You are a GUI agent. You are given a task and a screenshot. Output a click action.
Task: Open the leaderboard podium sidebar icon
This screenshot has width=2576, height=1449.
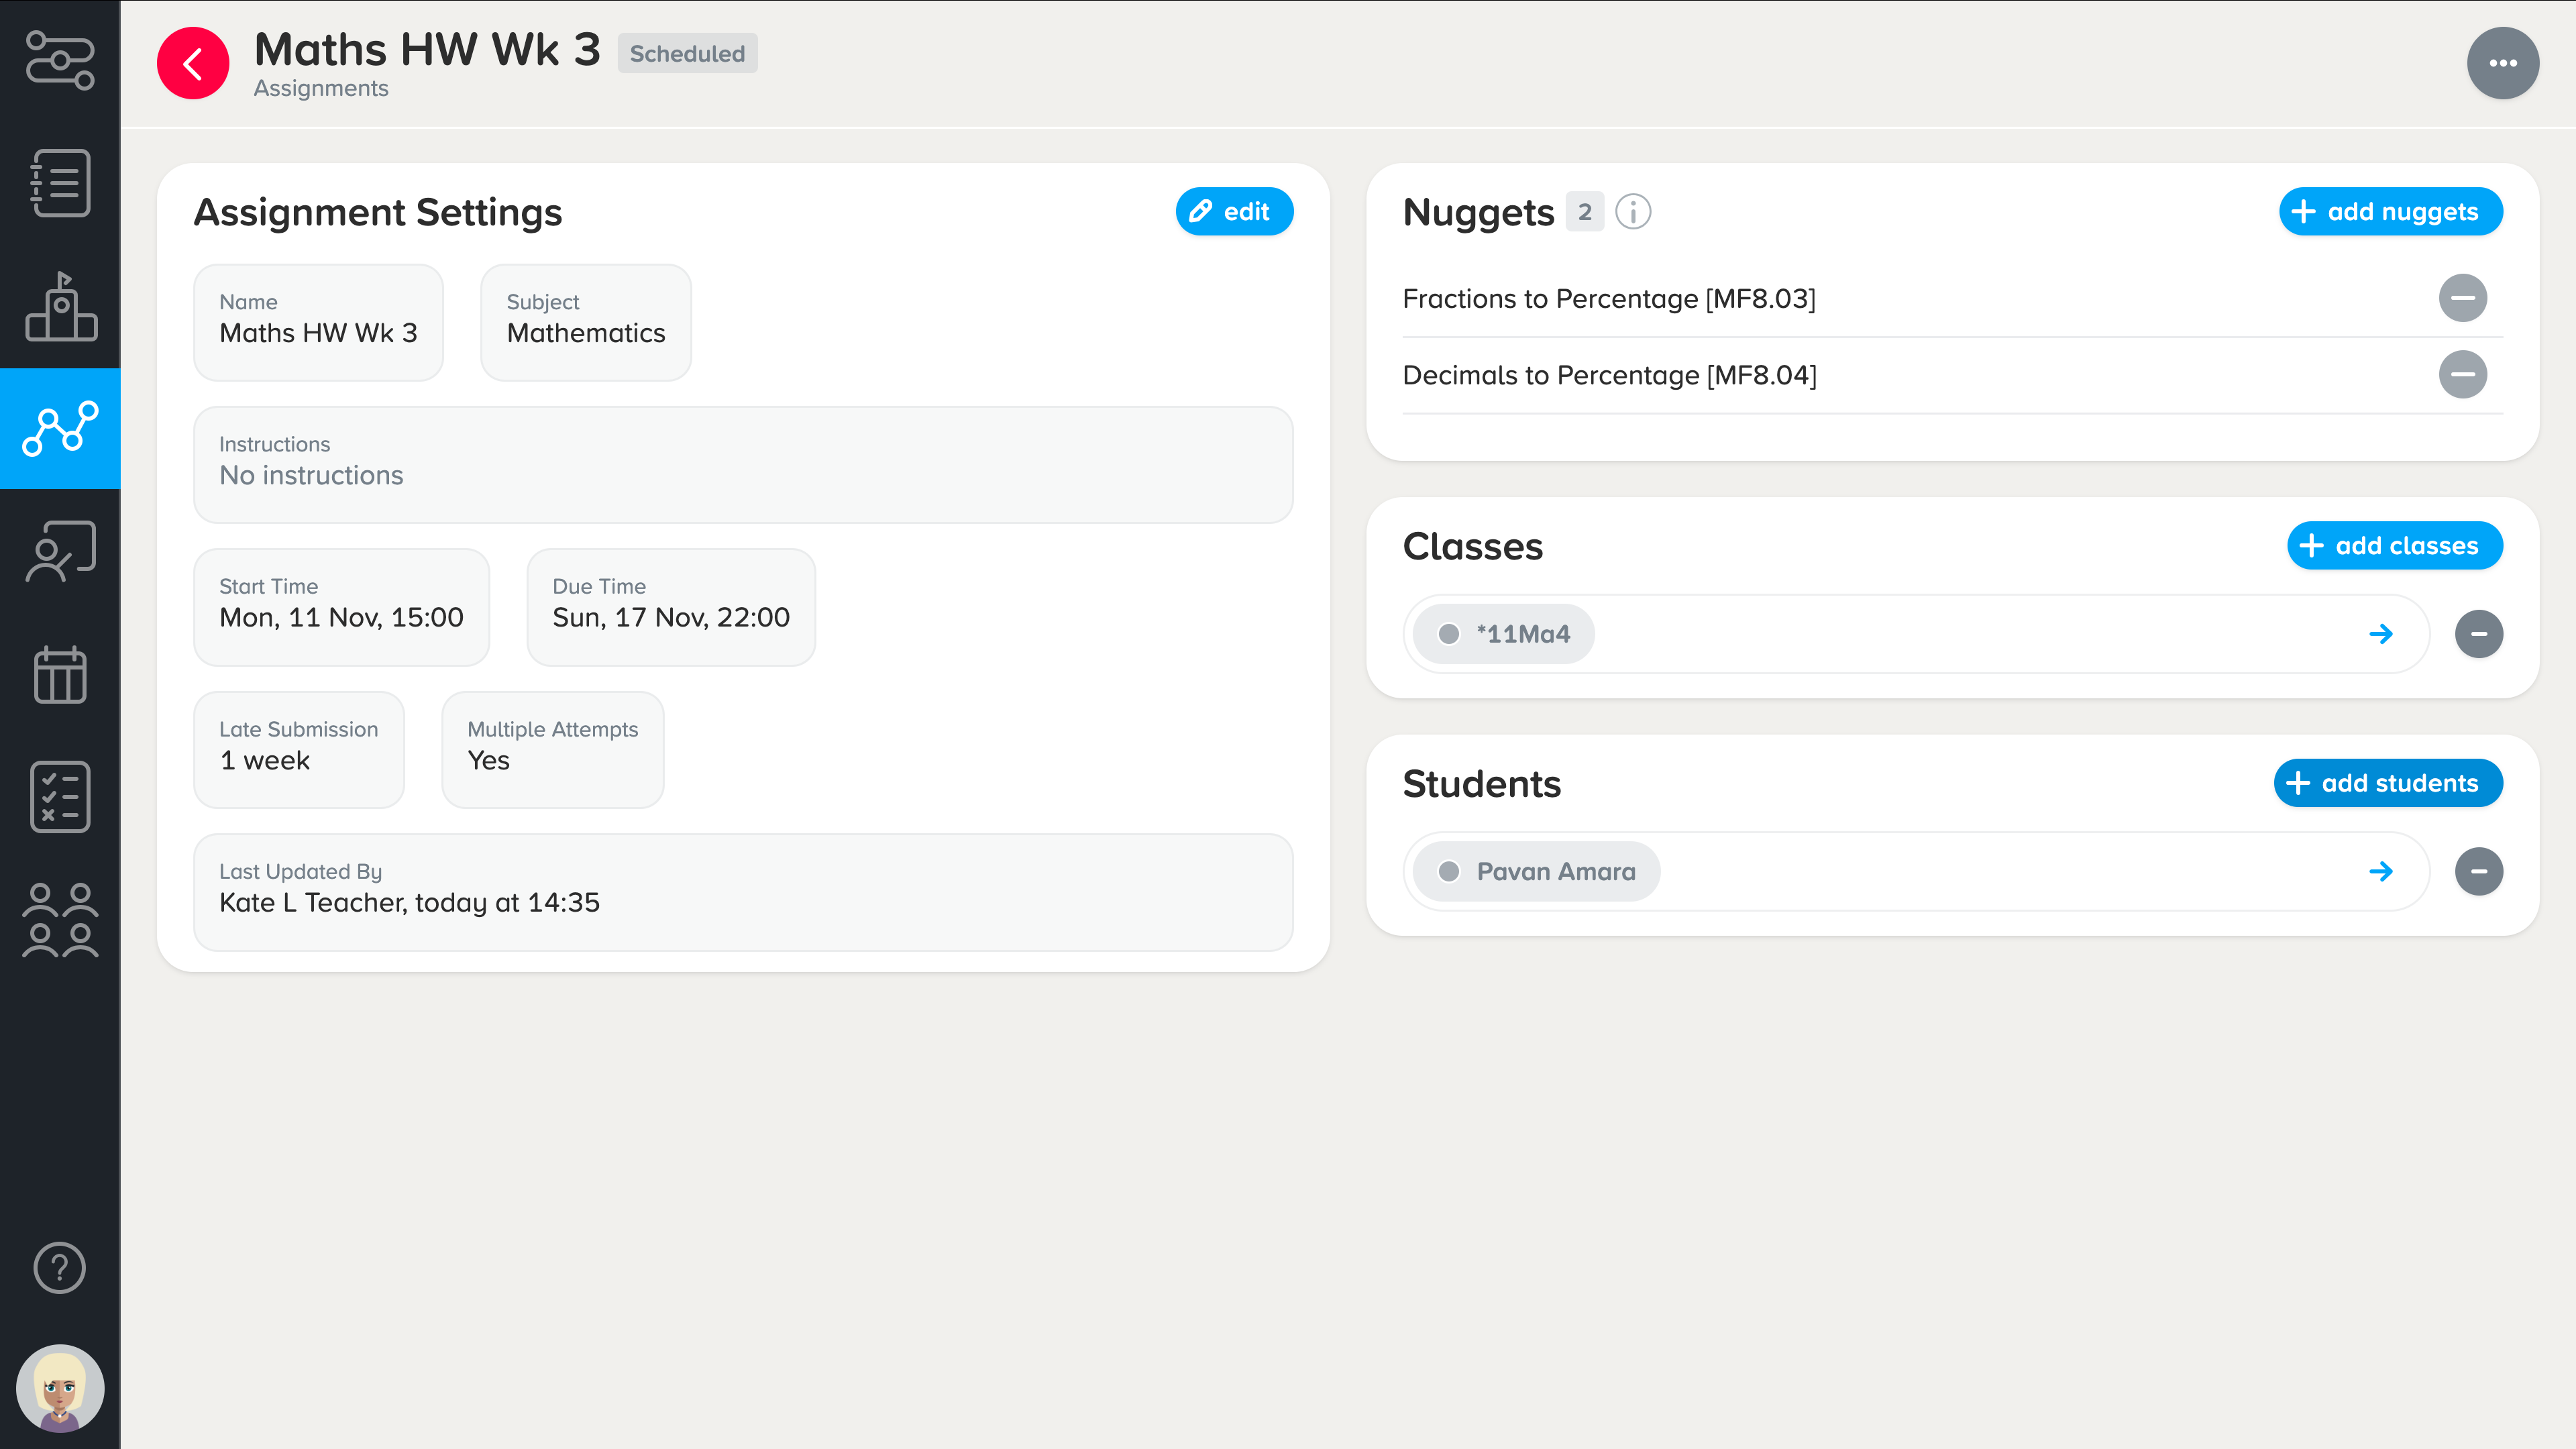click(60, 307)
